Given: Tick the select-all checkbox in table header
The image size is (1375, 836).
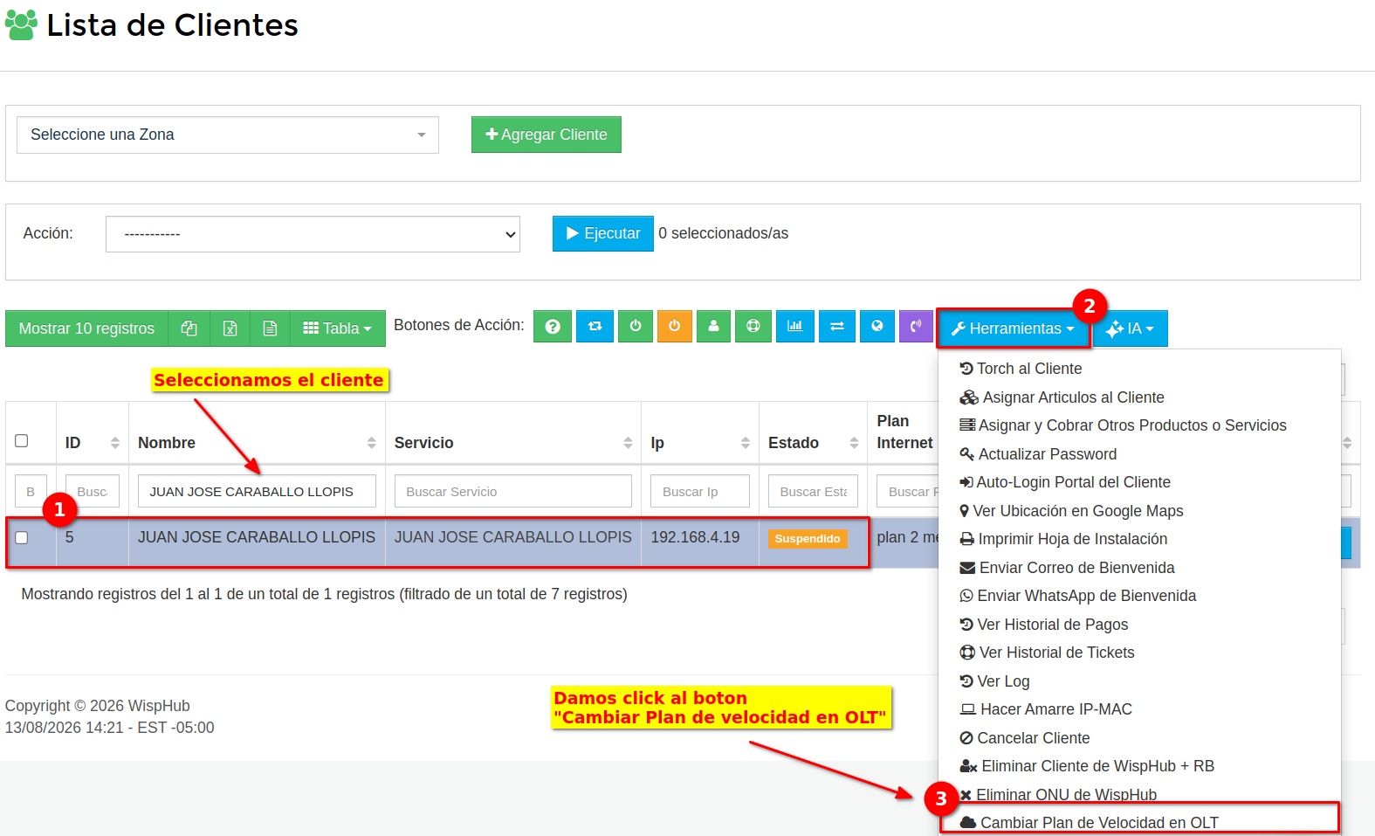Looking at the screenshot, I should pyautogui.click(x=22, y=441).
